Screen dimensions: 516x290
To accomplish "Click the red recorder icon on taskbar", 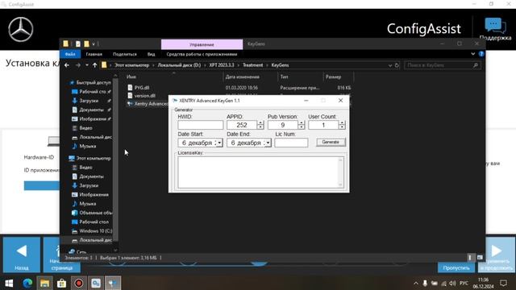I will pyautogui.click(x=79, y=283).
